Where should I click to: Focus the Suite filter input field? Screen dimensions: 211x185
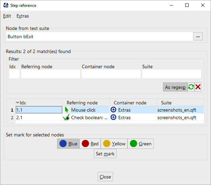pyautogui.click(x=171, y=74)
